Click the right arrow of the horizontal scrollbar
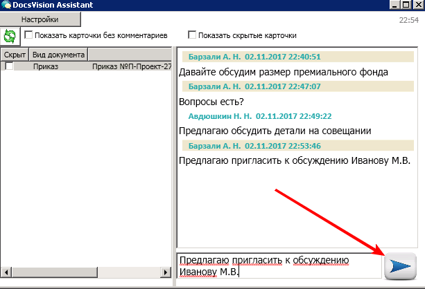The image size is (425, 289). 165,272
